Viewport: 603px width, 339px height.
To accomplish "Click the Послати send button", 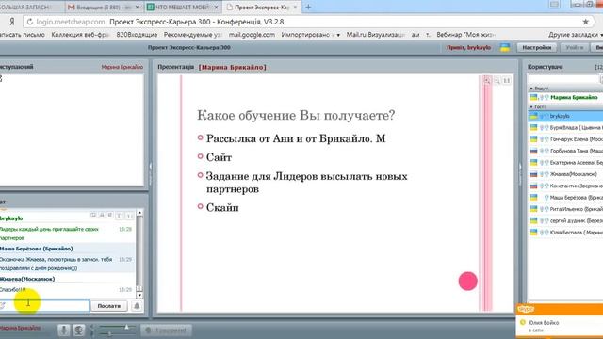I will point(109,306).
